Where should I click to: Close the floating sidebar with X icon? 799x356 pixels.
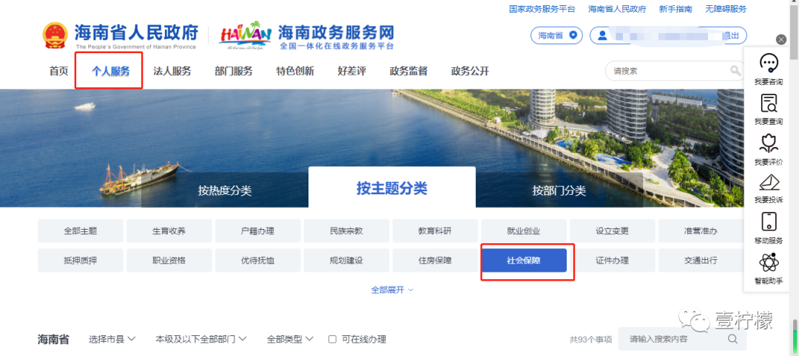pos(781,39)
